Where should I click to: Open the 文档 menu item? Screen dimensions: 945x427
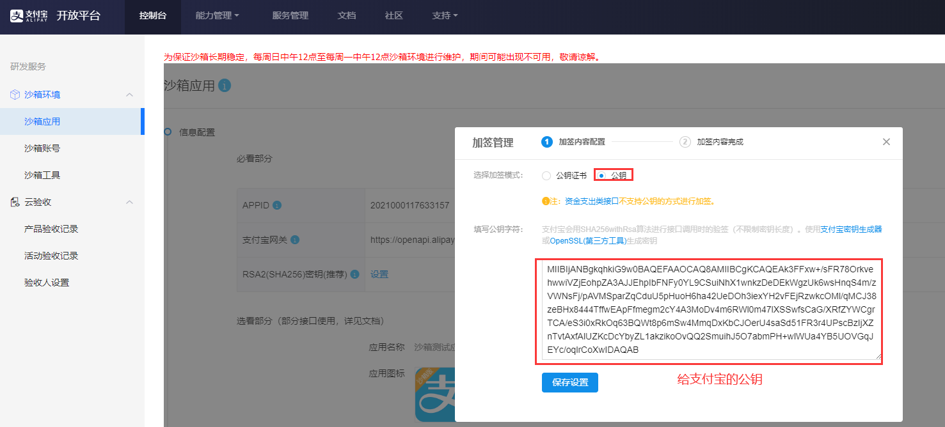coord(346,16)
